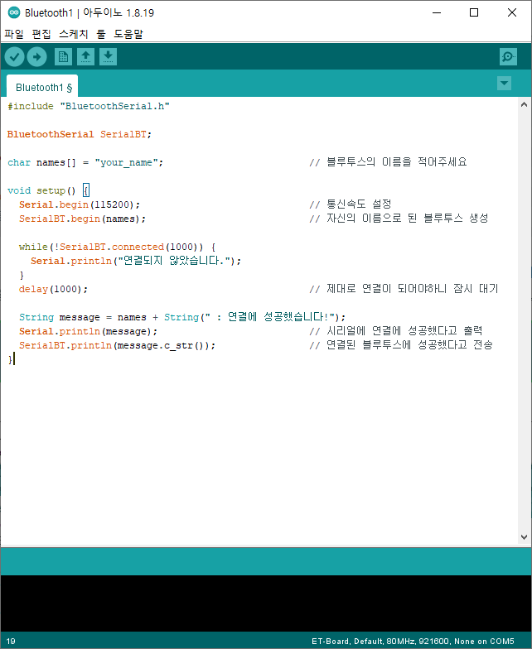Click the comment 자신의 이름으로 된 블루투스 생성

[399, 219]
